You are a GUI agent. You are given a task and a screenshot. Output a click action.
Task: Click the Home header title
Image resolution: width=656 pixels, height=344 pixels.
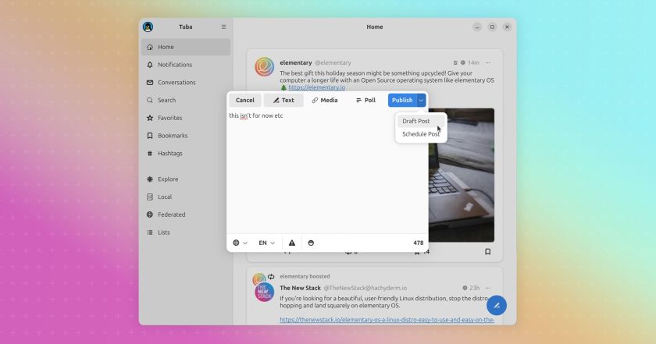pos(375,27)
